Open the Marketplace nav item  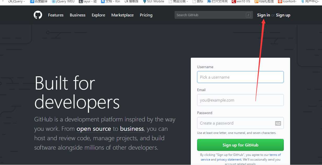click(122, 15)
